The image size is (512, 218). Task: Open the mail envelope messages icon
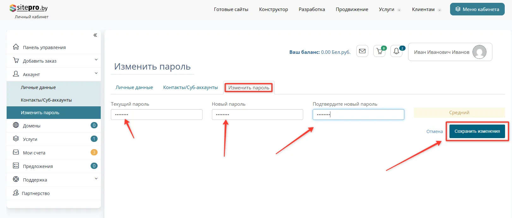point(362,51)
